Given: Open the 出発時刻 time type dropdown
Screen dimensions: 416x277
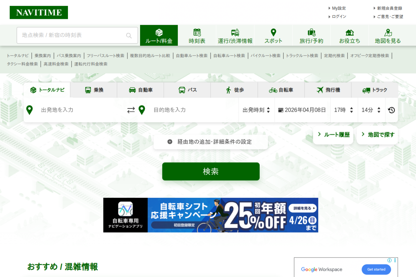Looking at the screenshot, I should click(x=256, y=110).
